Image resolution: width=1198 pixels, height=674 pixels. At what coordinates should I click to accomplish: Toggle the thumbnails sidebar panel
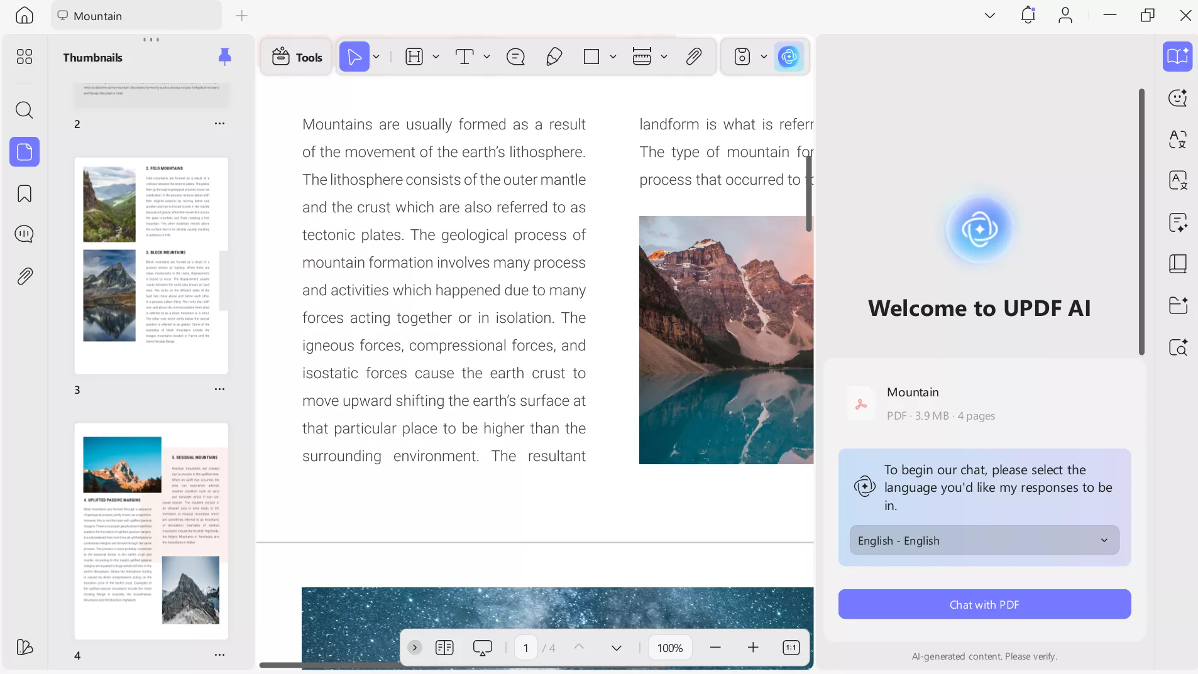point(24,152)
